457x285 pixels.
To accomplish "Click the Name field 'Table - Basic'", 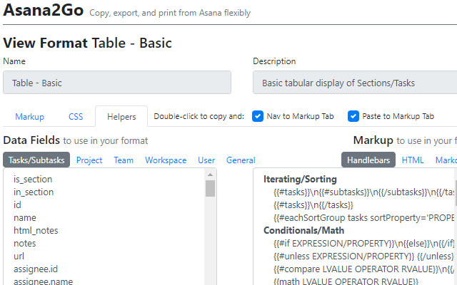I will pyautogui.click(x=117, y=83).
